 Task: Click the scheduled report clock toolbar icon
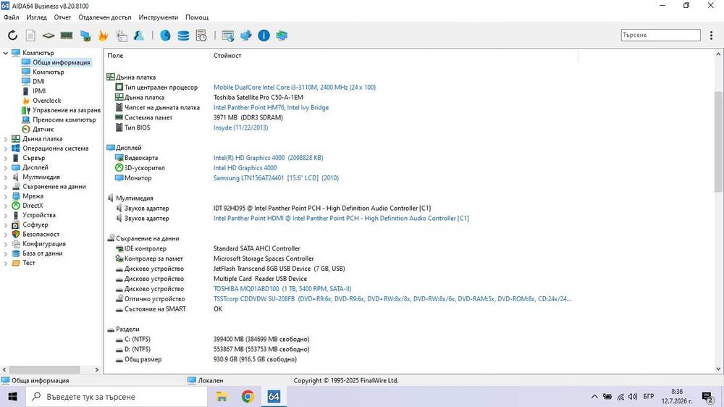201,35
